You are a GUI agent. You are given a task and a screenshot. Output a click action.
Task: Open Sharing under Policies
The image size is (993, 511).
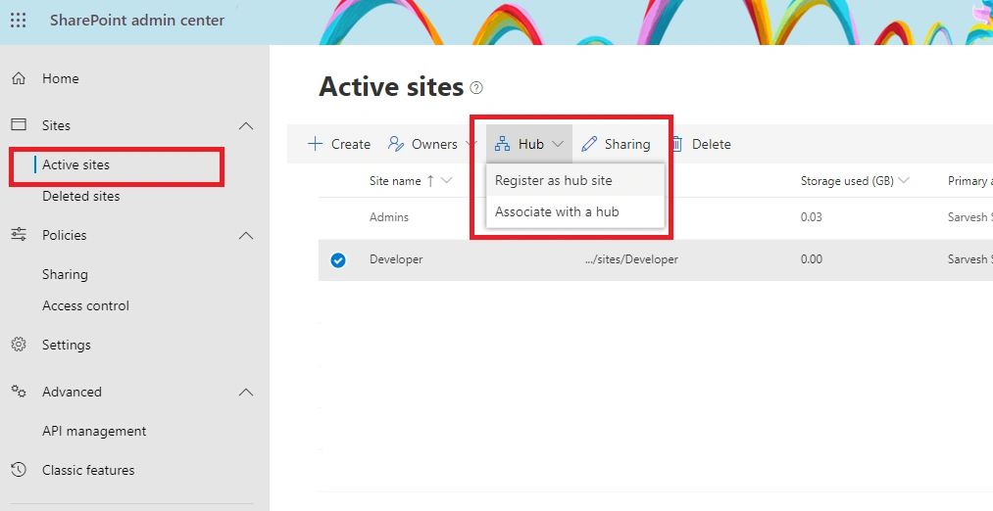tap(66, 274)
